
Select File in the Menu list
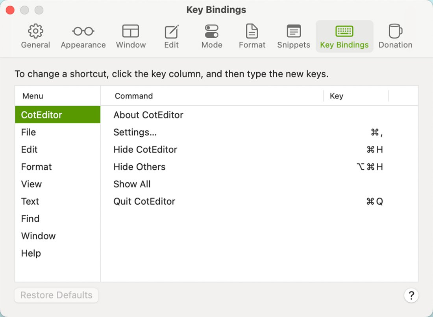click(29, 132)
